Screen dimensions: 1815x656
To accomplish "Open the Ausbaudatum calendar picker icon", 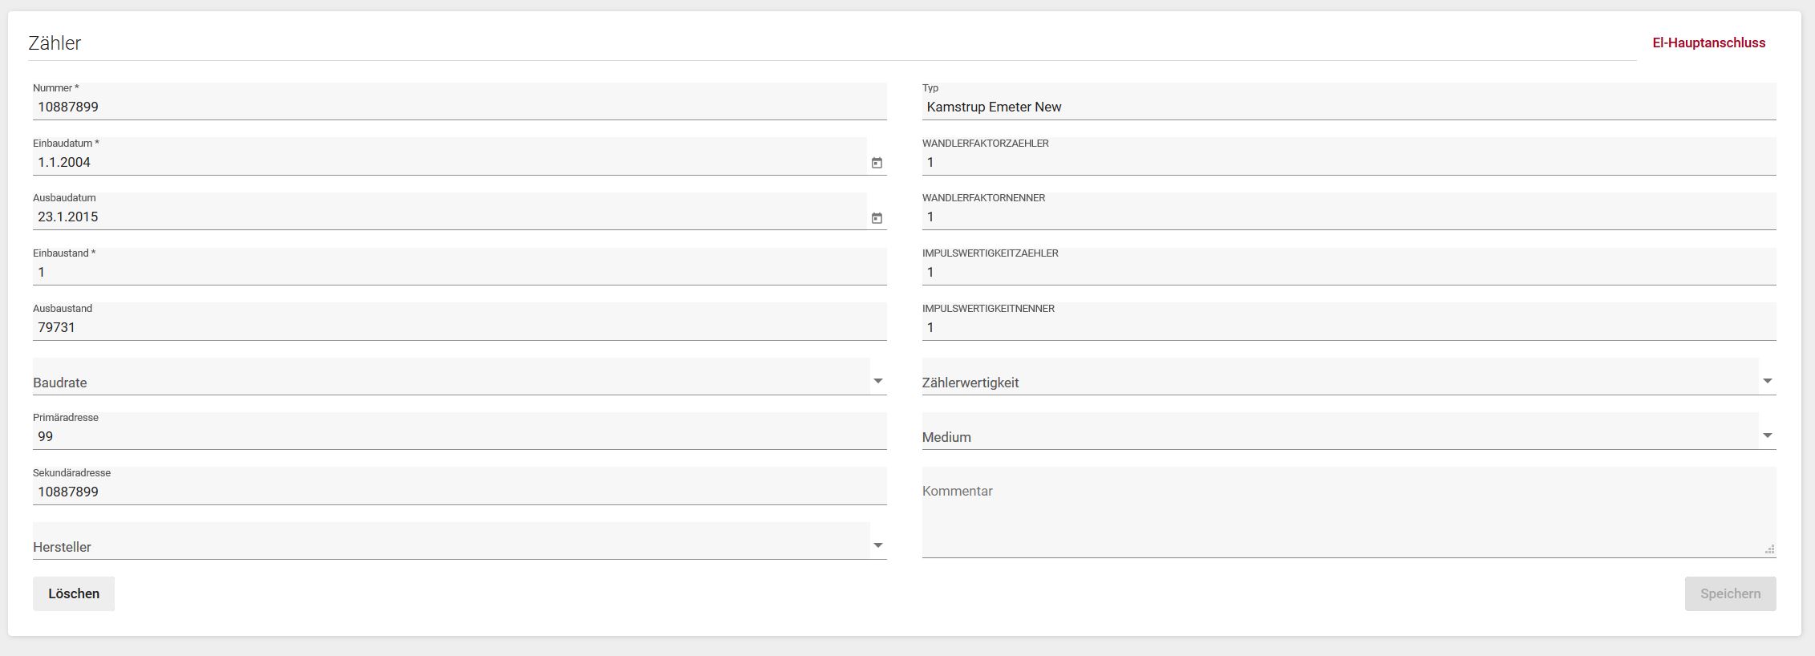I will (x=877, y=218).
